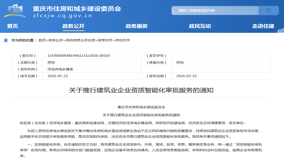Open the 走进住建 navigation tab

(x=263, y=26)
